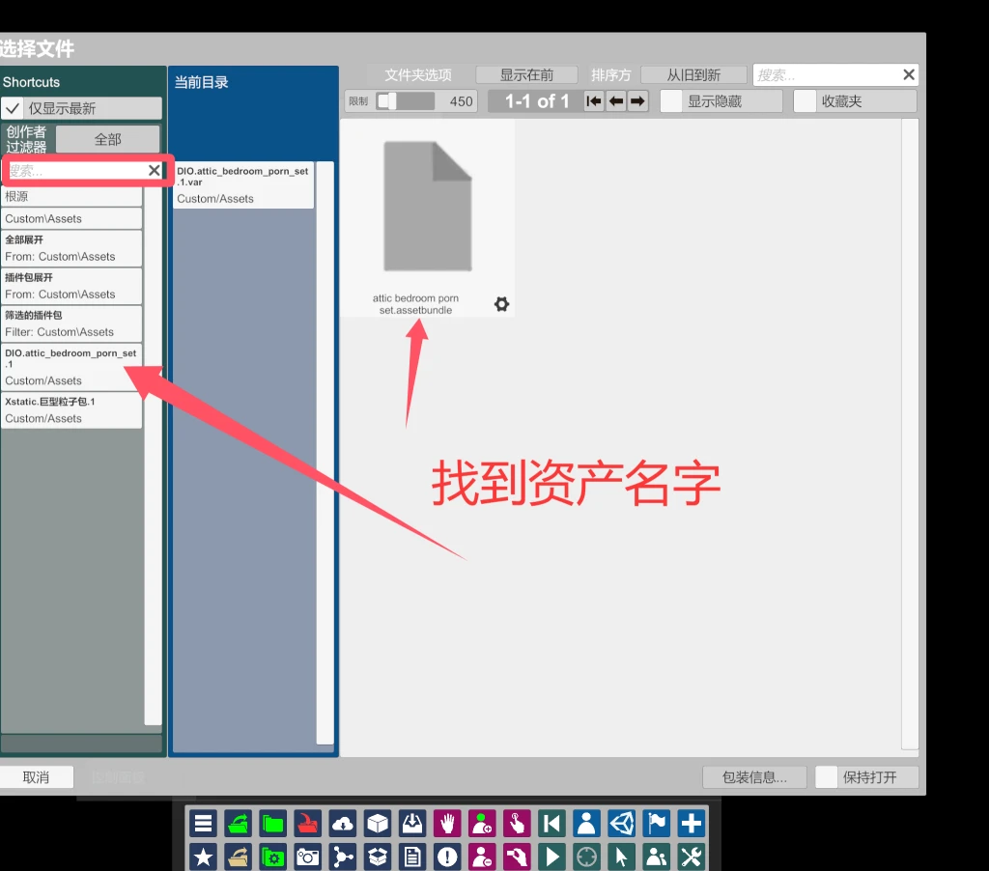Viewport: 989px width, 871px height.
Task: Open gear settings on the assetbundle file
Action: click(501, 304)
